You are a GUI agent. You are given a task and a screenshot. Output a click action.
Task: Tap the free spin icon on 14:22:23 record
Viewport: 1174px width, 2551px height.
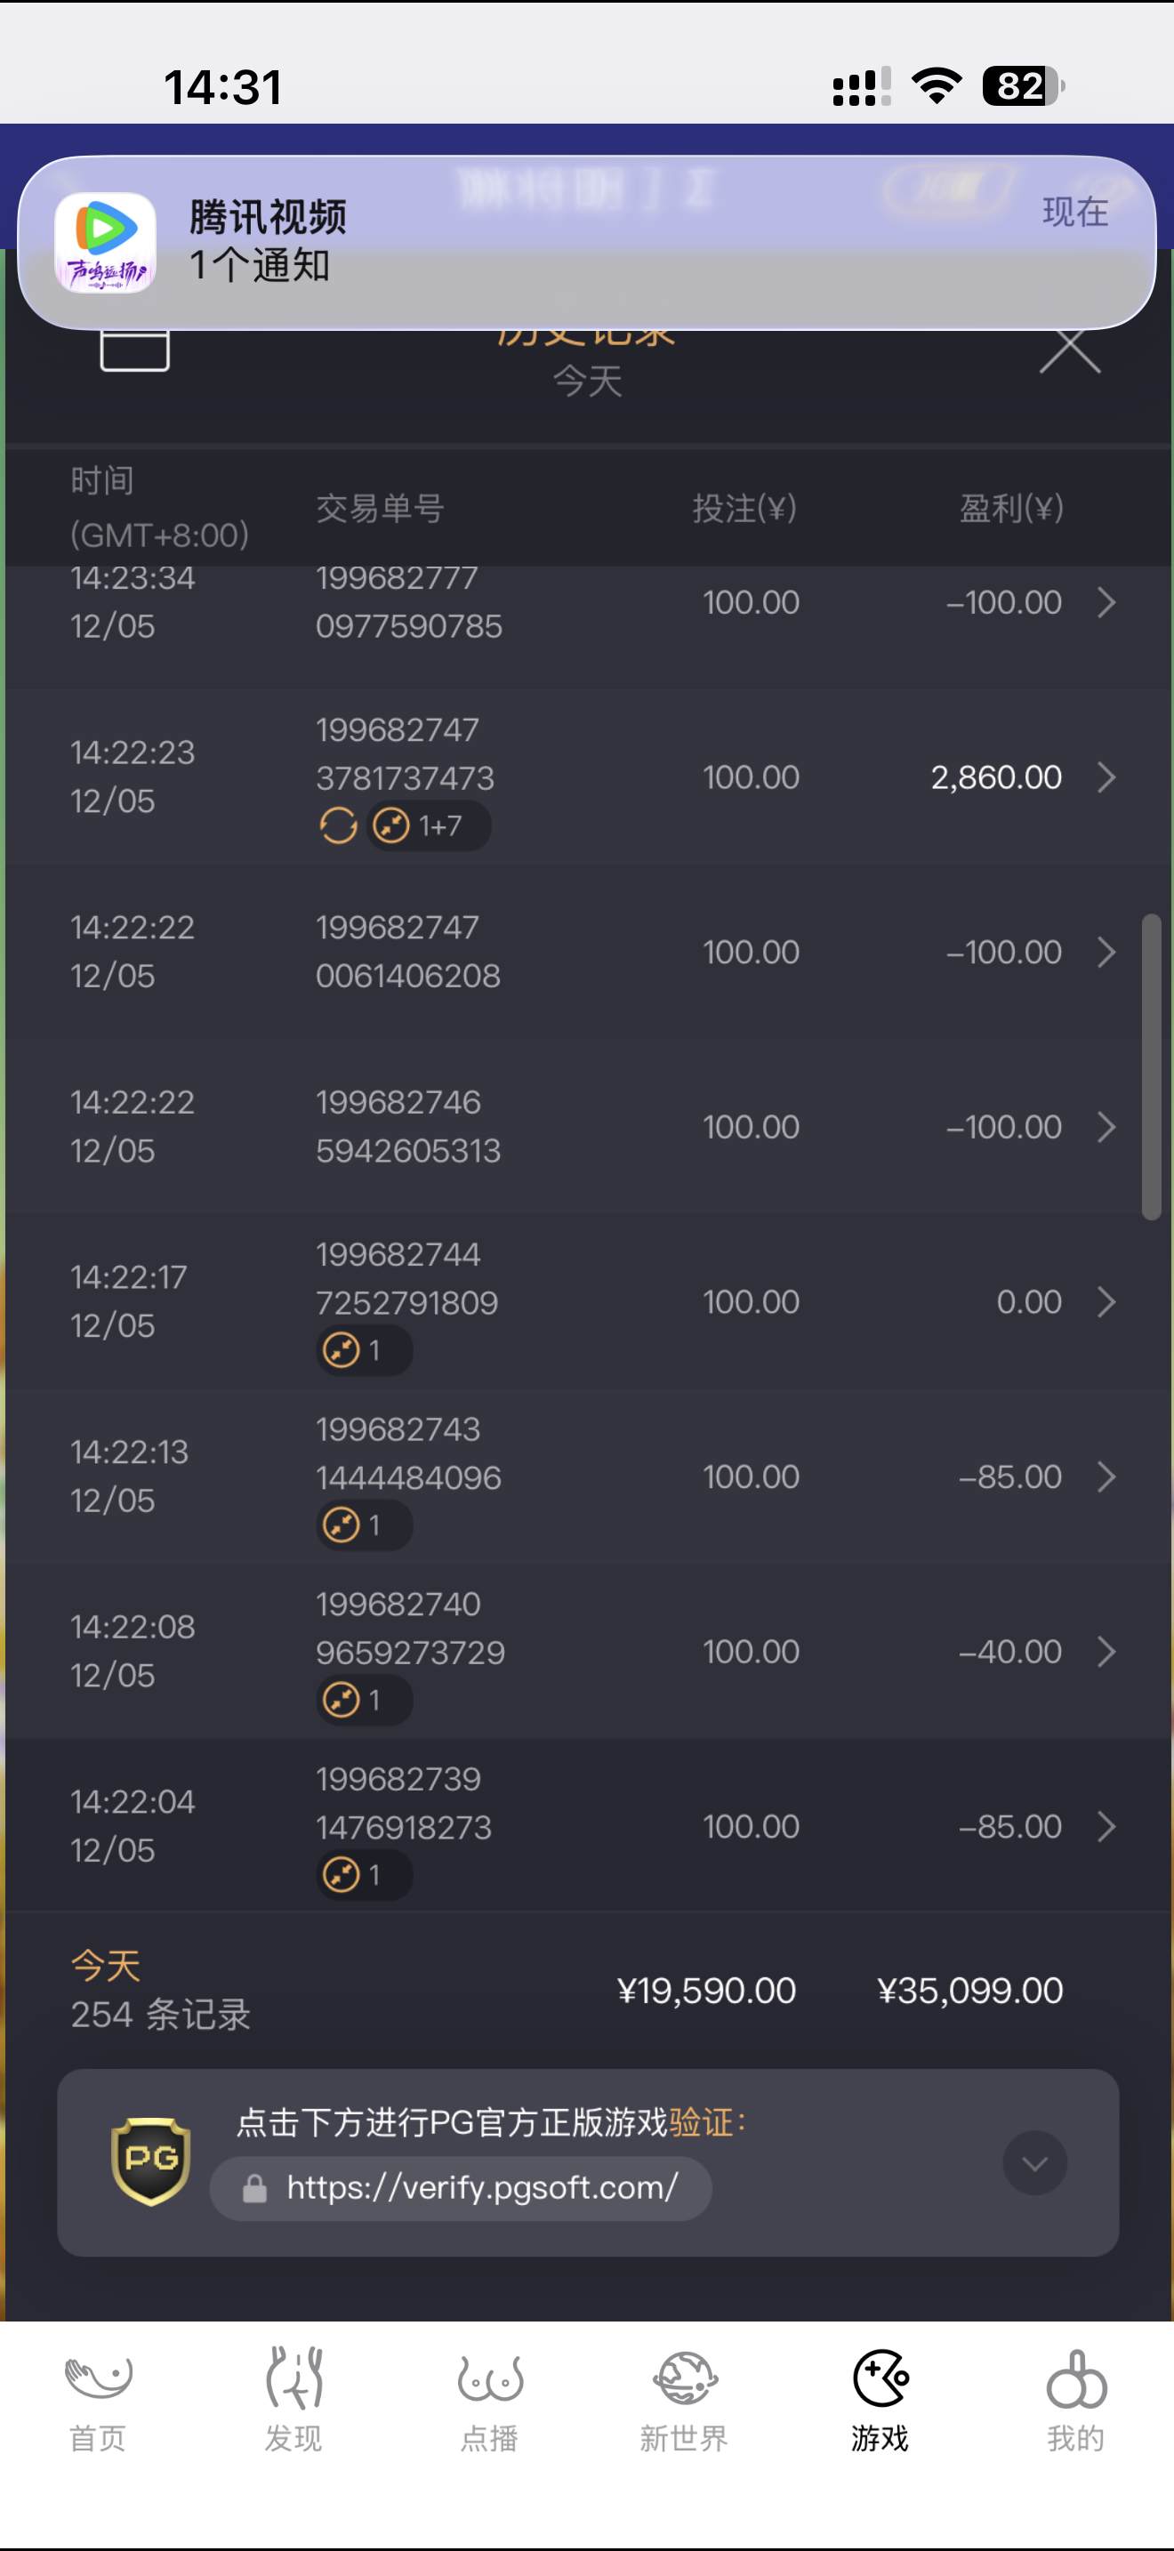pos(338,825)
